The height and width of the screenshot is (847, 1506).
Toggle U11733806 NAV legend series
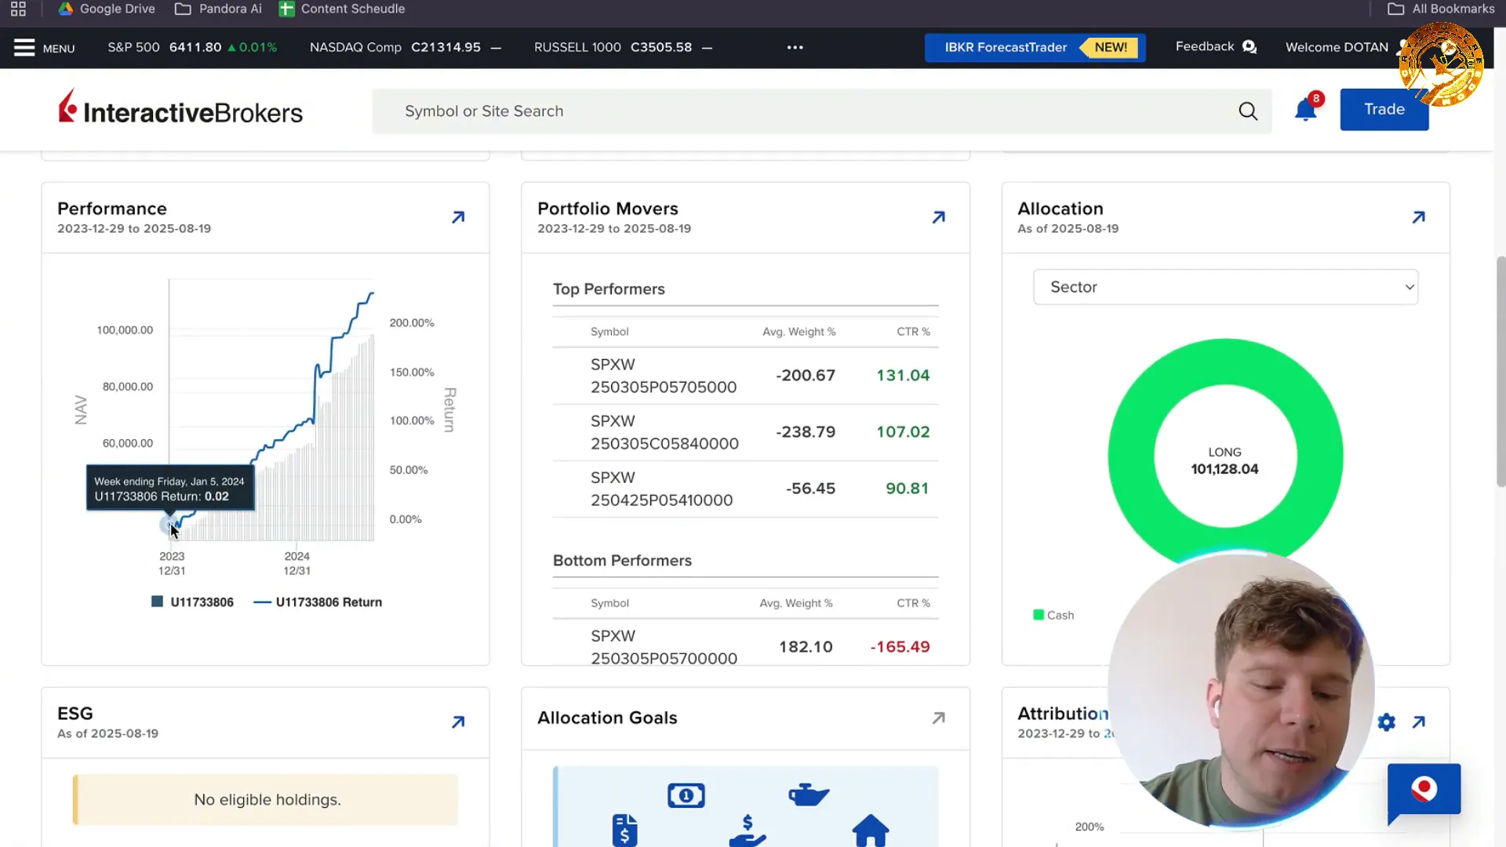pos(192,602)
